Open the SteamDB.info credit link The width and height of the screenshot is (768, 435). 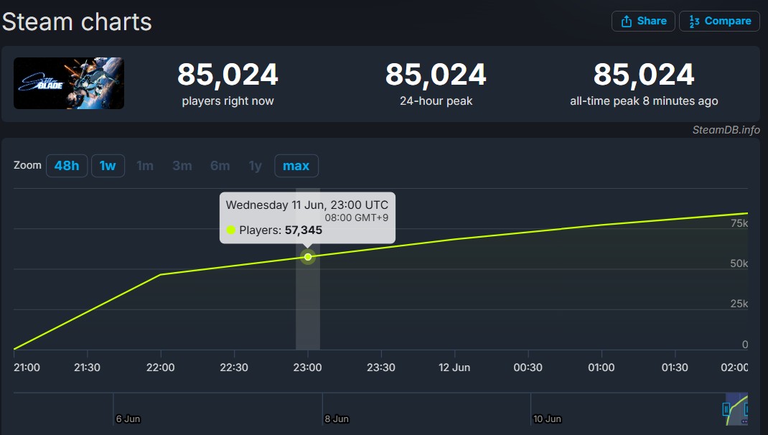(726, 130)
